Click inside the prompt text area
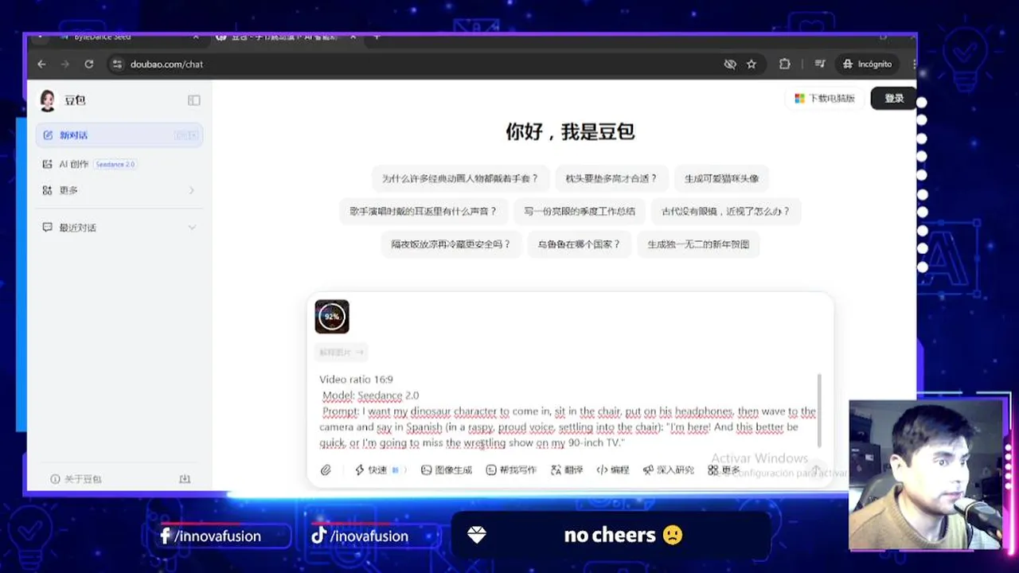Image resolution: width=1019 pixels, height=573 pixels. (567, 411)
